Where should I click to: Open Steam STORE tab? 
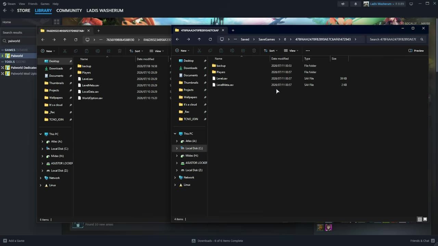click(24, 11)
